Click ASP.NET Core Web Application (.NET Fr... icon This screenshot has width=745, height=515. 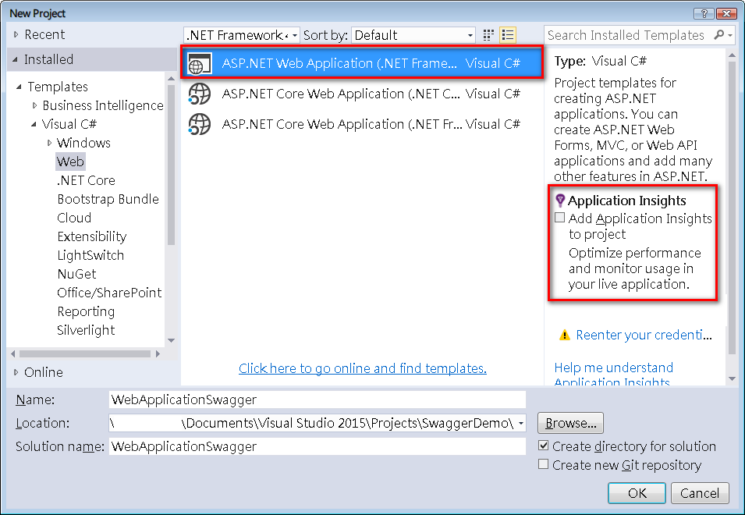200,125
